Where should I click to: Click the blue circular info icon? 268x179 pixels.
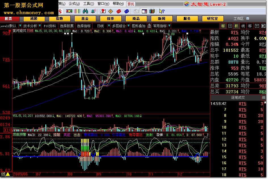click(x=127, y=11)
